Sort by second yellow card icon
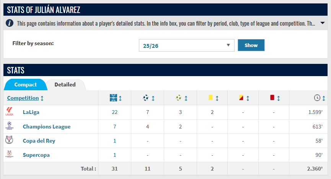Screen dimensions: 331x179 (241, 98)
